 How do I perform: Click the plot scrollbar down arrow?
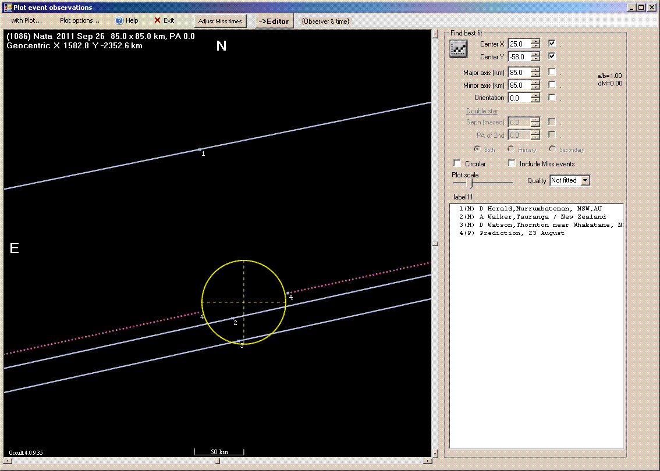(x=436, y=453)
